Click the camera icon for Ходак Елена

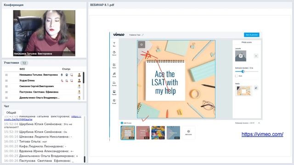67,81
